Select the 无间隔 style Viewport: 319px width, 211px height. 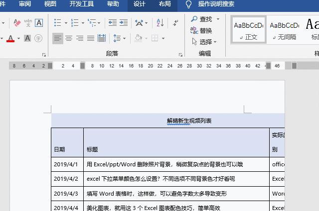(284, 30)
